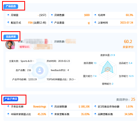Click the 中国卖家销量占比 value 45.35%
The width and height of the screenshot is (140, 123).
(x=42, y=114)
